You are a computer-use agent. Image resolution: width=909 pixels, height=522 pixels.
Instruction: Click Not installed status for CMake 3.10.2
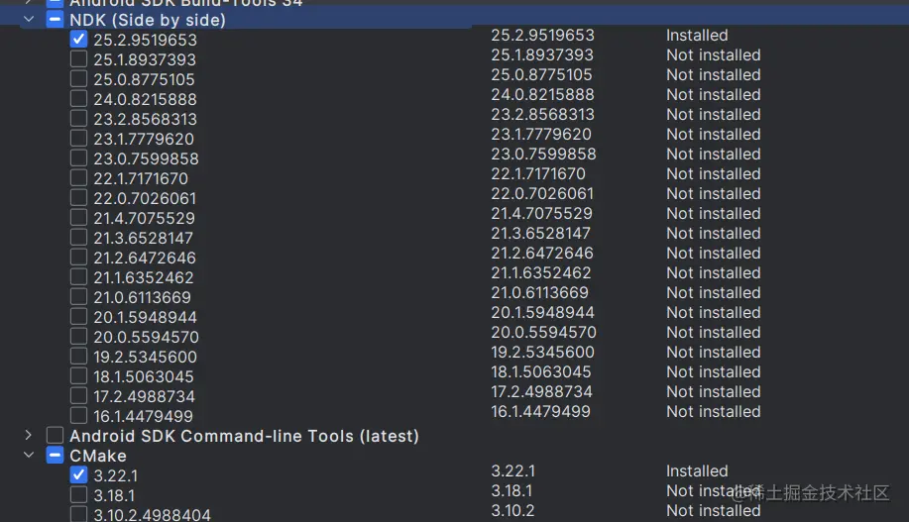click(x=713, y=510)
